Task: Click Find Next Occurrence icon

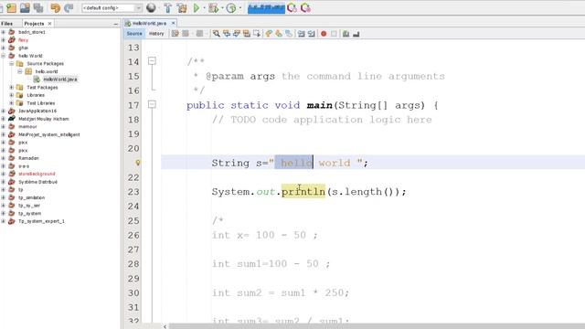Action: click(236, 34)
